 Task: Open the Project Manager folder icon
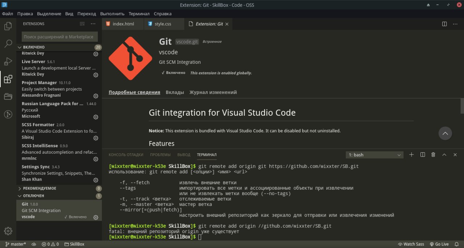8,96
